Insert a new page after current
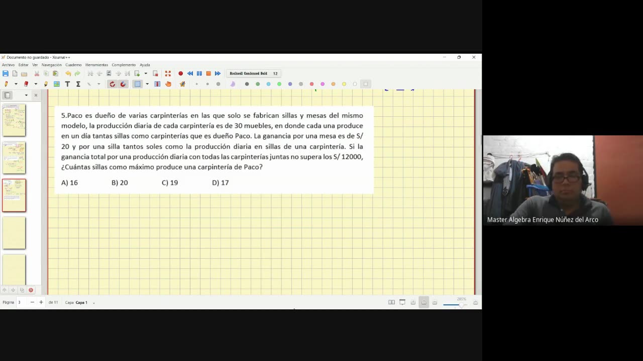Viewport: 643px width, 361px height. [x=137, y=74]
